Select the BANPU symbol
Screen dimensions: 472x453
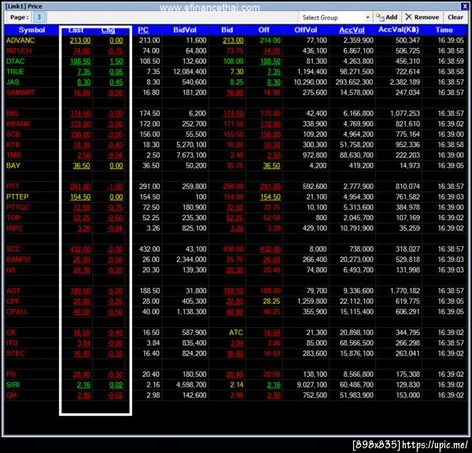click(x=18, y=260)
